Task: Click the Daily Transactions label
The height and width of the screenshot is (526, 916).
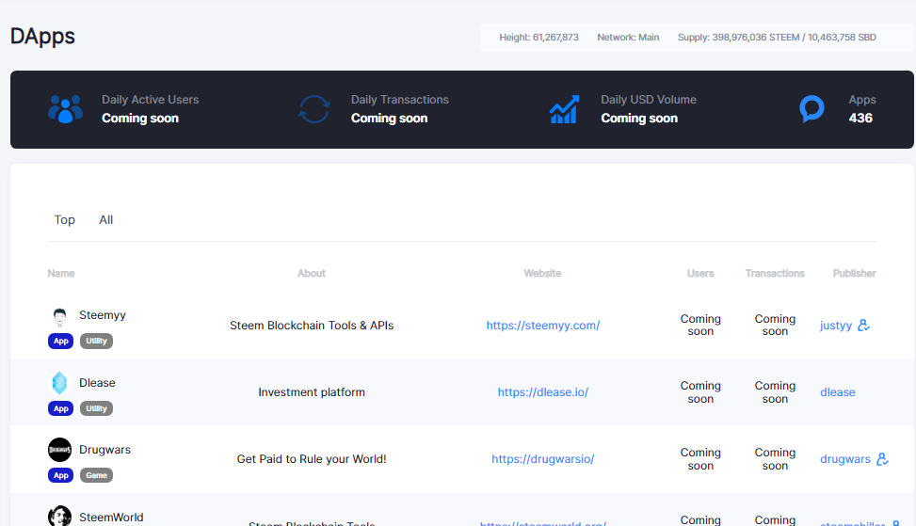Action: coord(399,100)
